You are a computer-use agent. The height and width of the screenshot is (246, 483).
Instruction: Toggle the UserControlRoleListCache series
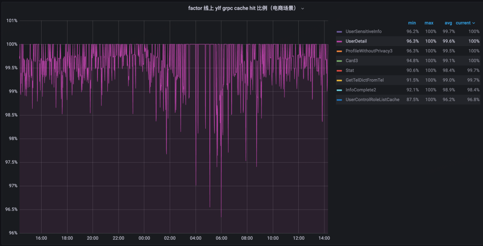tap(373, 99)
